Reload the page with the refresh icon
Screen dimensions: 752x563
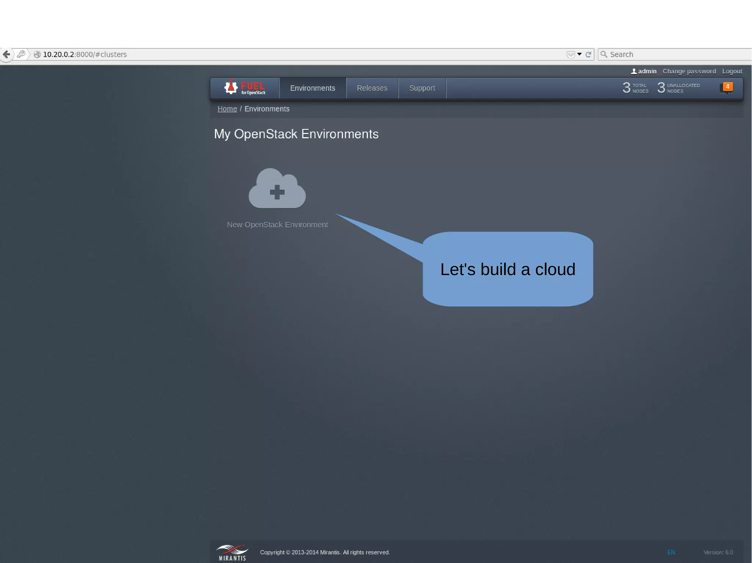coord(588,54)
